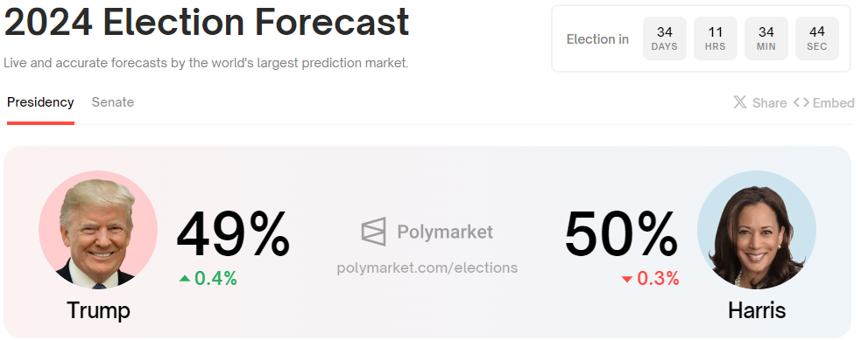Click the 34 DAYS countdown box
This screenshot has width=861, height=340.
[x=665, y=38]
